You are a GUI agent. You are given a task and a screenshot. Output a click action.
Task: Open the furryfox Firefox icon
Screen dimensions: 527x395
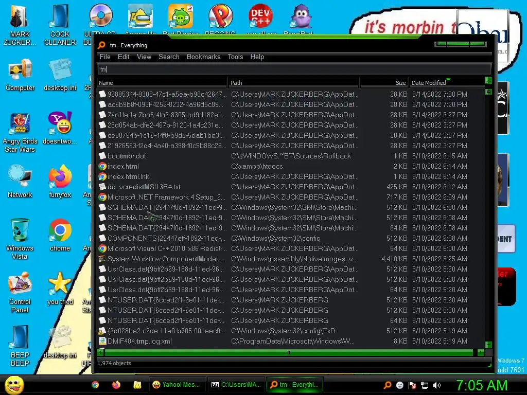tap(60, 182)
